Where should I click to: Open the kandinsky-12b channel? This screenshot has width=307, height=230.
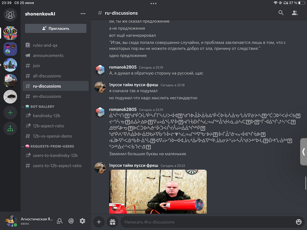[x=56, y=116]
